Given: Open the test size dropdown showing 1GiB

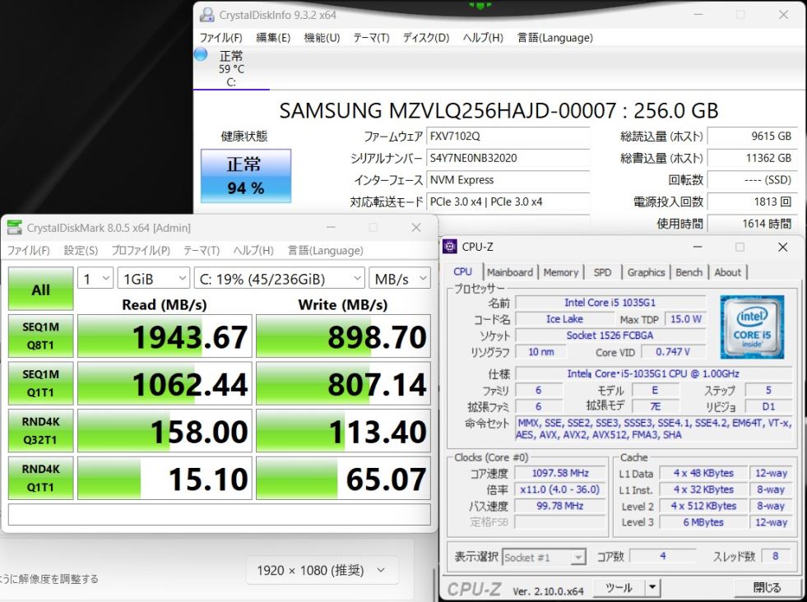Looking at the screenshot, I should coord(153,278).
